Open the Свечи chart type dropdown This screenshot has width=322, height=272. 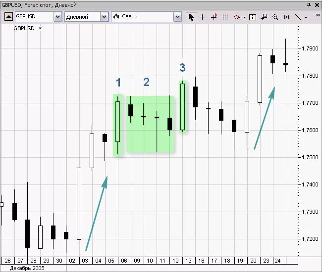click(x=177, y=17)
